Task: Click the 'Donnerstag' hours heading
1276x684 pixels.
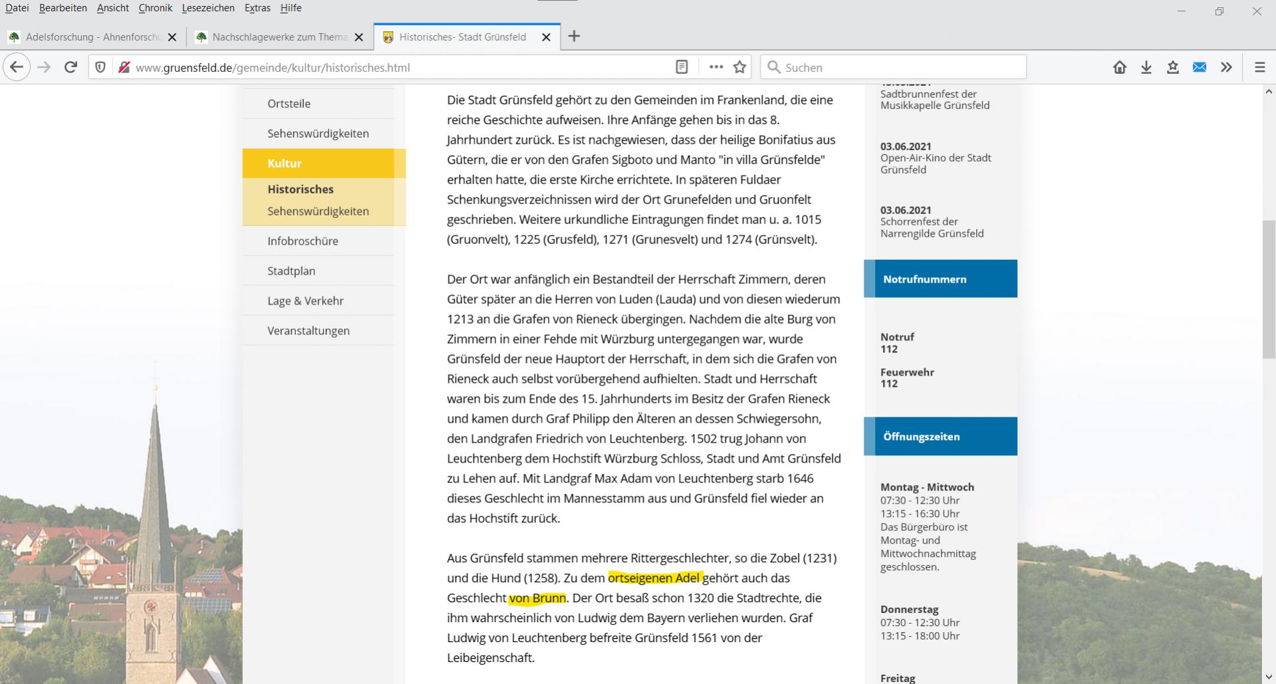Action: coord(908,610)
